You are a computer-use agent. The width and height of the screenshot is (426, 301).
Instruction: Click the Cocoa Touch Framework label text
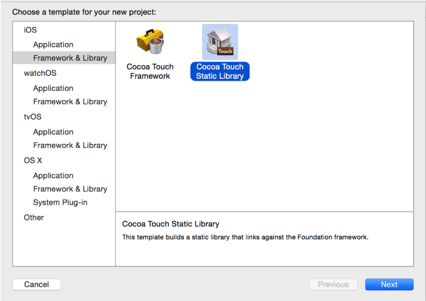pyautogui.click(x=150, y=71)
